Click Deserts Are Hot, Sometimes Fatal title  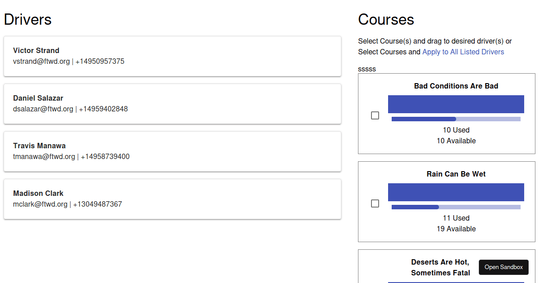pyautogui.click(x=440, y=267)
